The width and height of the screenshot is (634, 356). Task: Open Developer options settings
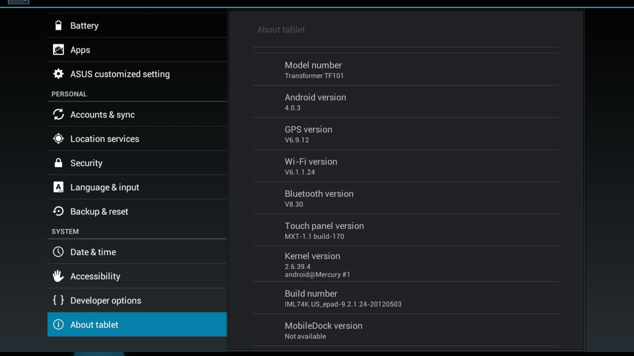point(137,300)
